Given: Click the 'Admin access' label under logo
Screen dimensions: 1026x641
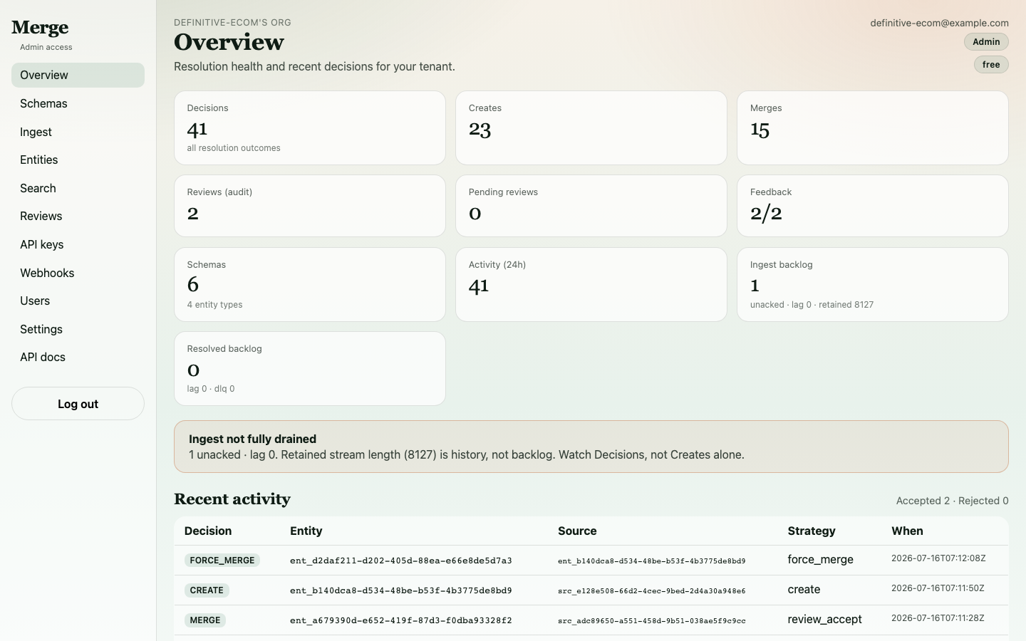Looking at the screenshot, I should click(46, 47).
